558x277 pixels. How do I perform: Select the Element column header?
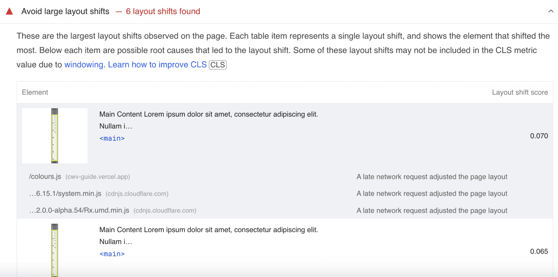tap(35, 92)
